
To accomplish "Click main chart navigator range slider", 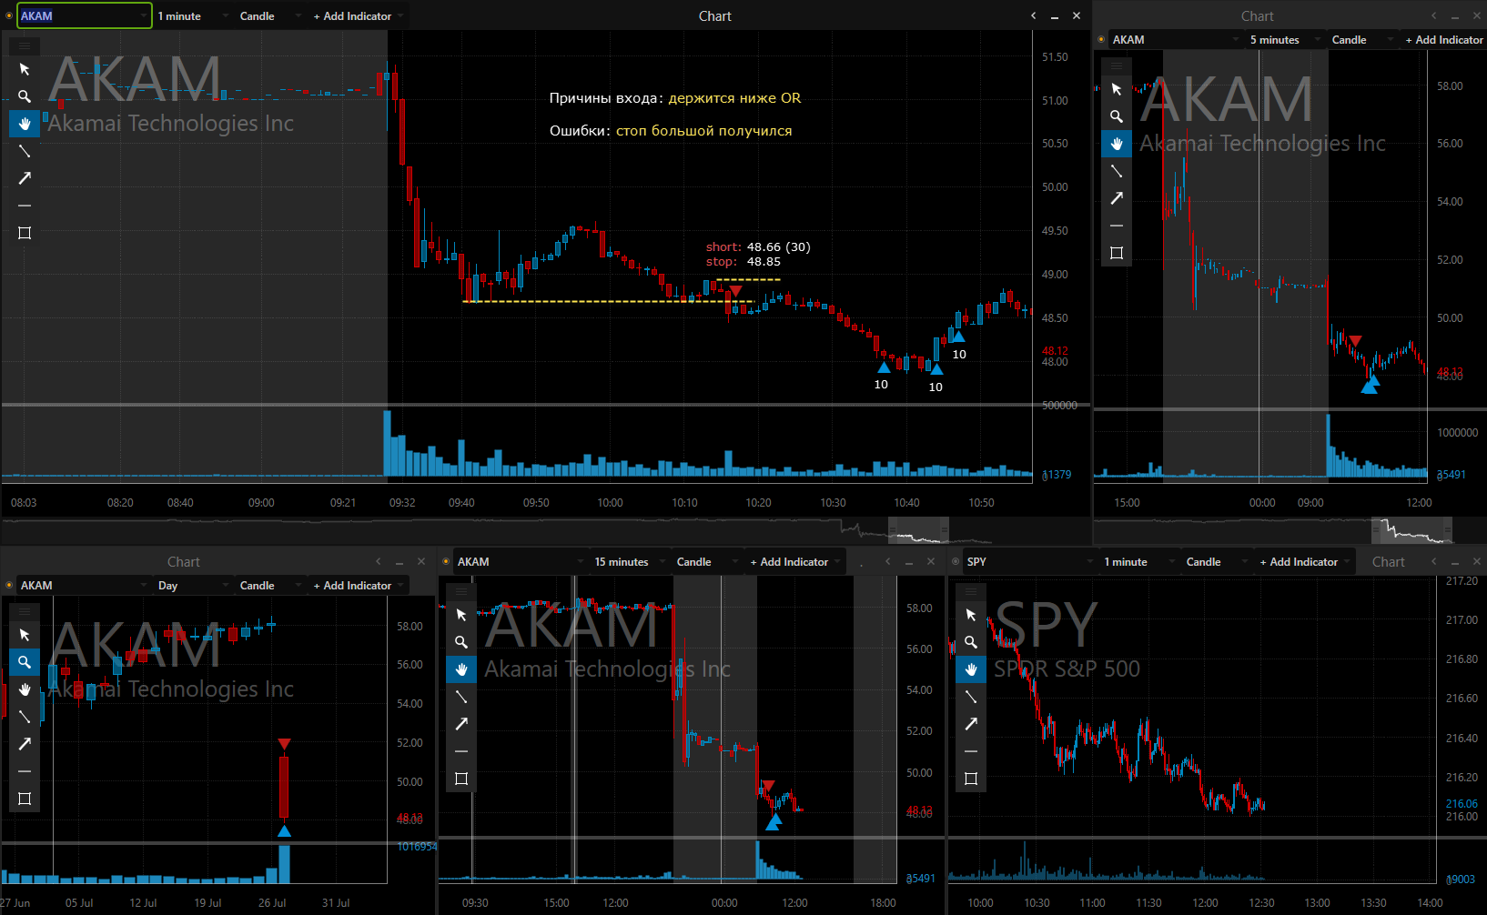I will 918,530.
